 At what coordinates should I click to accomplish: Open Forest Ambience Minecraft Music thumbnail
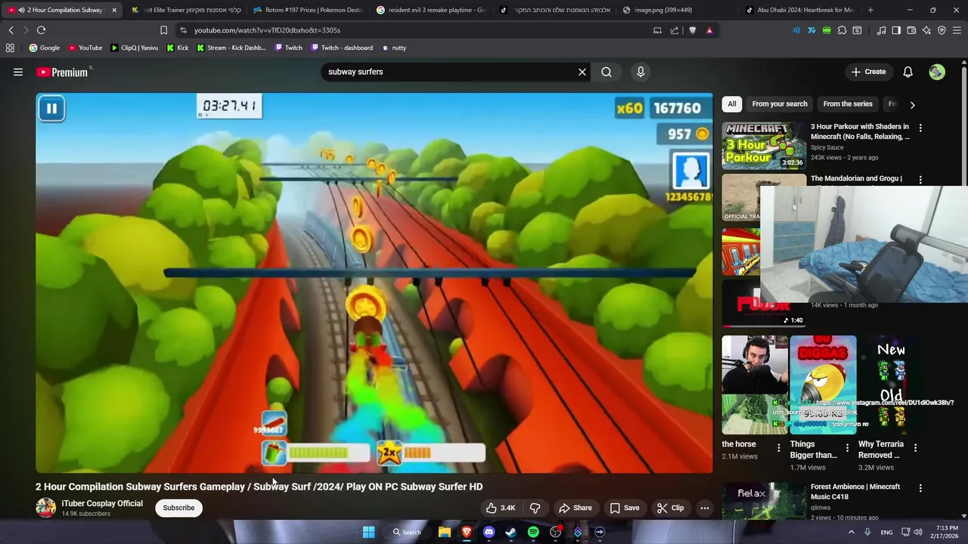pyautogui.click(x=764, y=500)
